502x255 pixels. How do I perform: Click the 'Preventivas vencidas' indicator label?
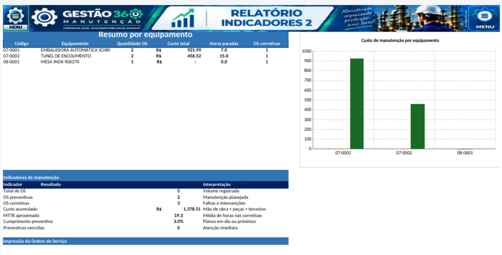pyautogui.click(x=23, y=228)
